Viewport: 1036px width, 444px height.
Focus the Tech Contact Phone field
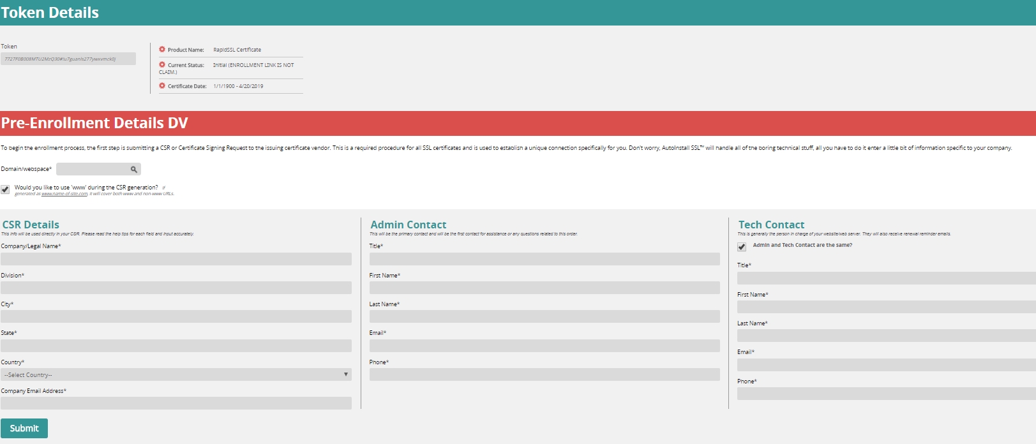pyautogui.click(x=886, y=394)
